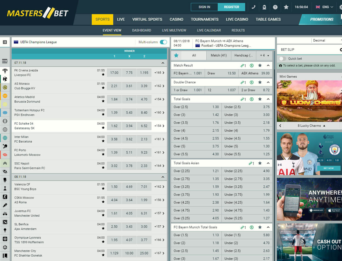Collapse the Double Chance market section
The height and width of the screenshot is (261, 342).
coord(268,82)
